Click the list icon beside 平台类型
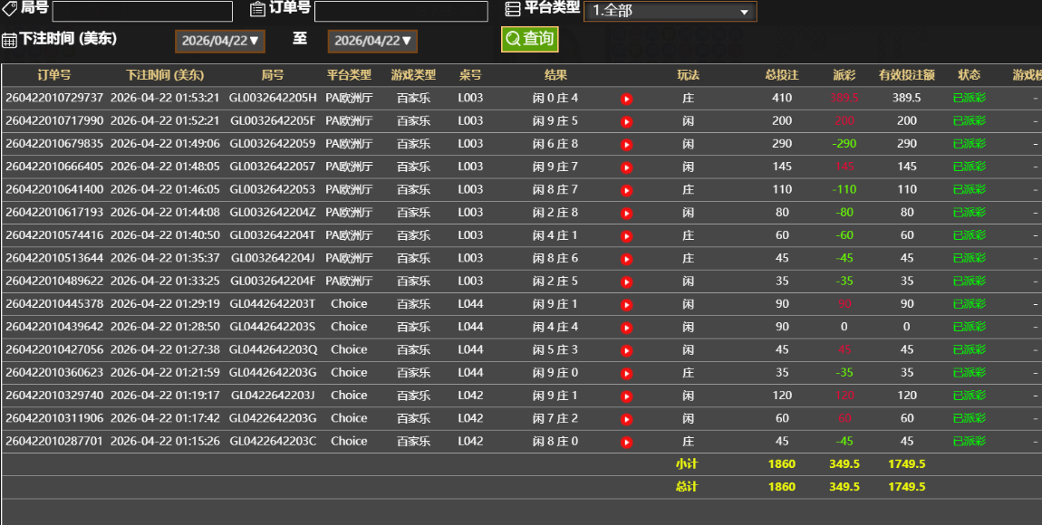Screen dimensions: 1042x525 click(x=513, y=9)
